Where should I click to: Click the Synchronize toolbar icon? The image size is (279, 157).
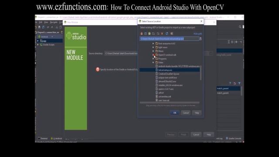pos(43,27)
